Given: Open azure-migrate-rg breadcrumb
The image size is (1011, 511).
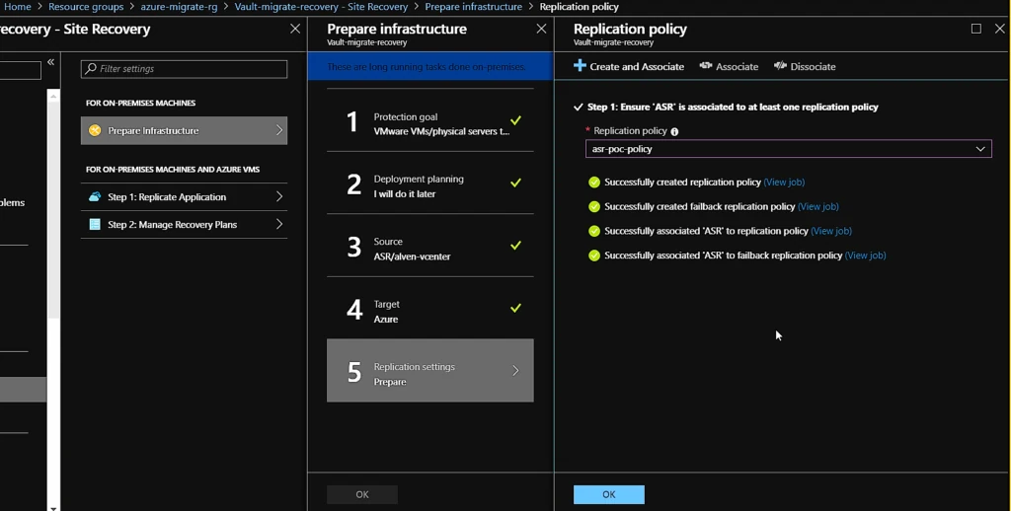Looking at the screenshot, I should [180, 7].
